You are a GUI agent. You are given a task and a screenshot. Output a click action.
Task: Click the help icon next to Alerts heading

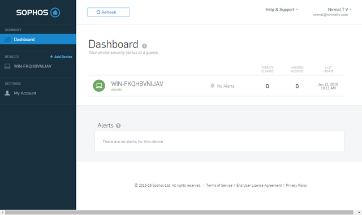[118, 126]
